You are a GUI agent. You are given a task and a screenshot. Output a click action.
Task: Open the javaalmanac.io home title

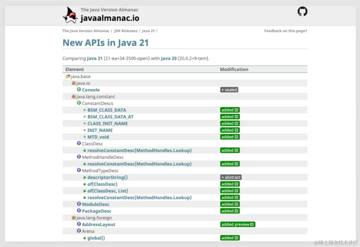110,18
